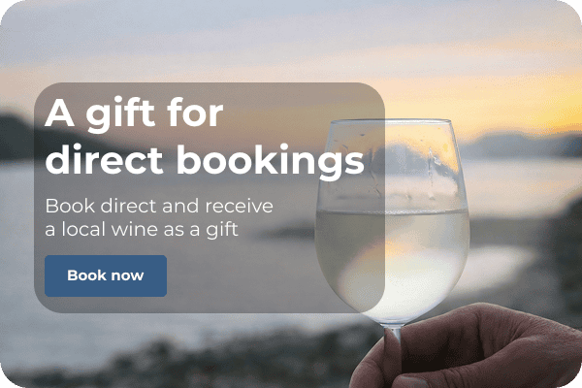Click the glass stem above the fingers

[x=395, y=333]
